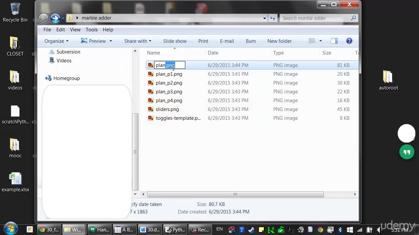Click the New folder button
419x235 pixels.
[280, 41]
